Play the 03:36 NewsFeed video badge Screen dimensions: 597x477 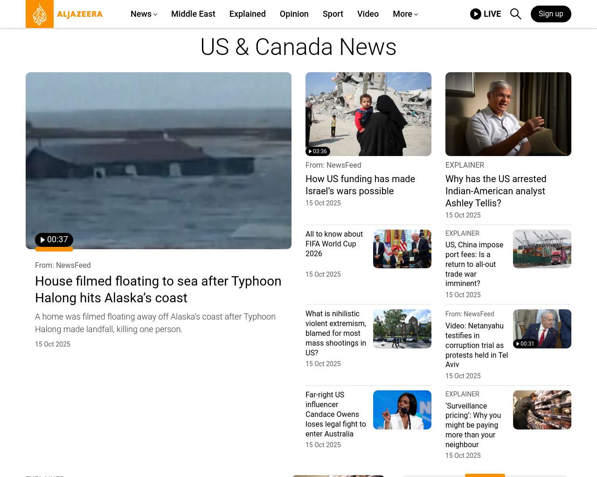pos(318,151)
